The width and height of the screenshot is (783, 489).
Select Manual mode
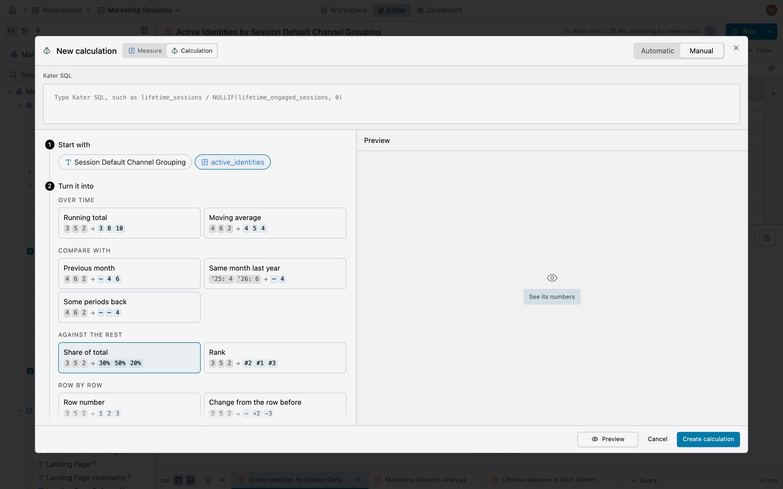701,51
